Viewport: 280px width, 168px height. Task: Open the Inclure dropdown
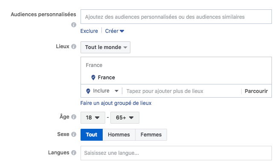click(x=106, y=91)
